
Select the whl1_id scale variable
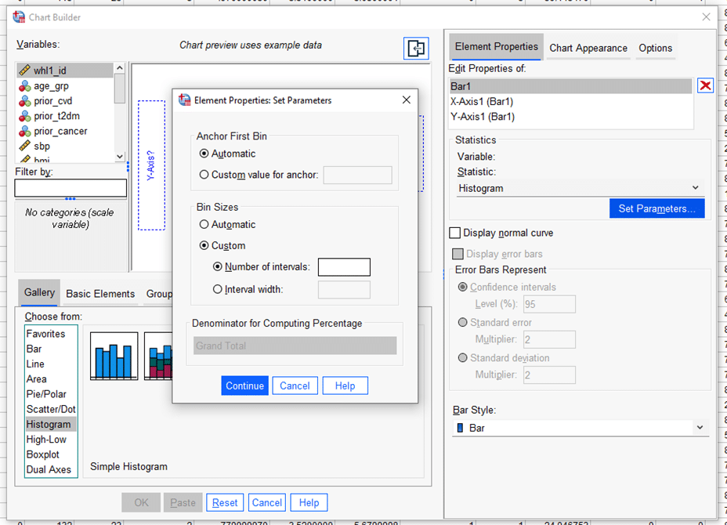point(50,71)
